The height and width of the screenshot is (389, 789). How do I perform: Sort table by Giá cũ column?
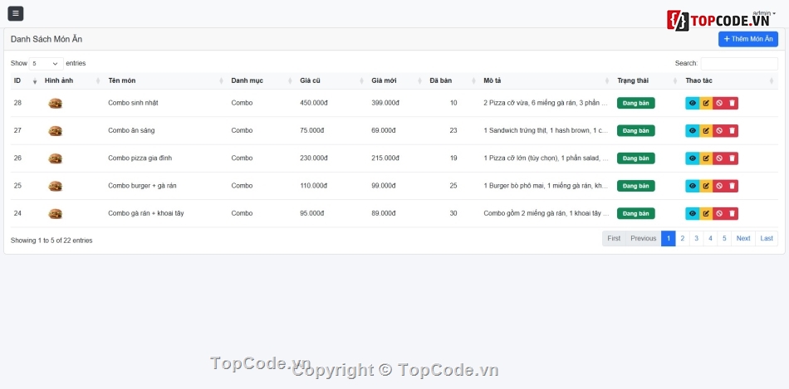tap(331, 81)
